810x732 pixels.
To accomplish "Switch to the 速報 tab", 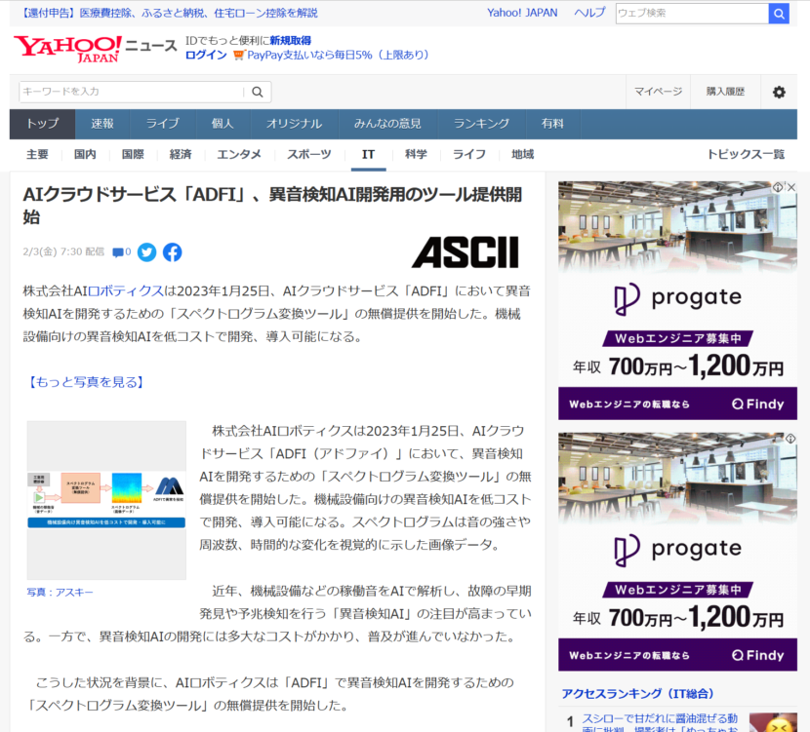I will pyautogui.click(x=102, y=124).
